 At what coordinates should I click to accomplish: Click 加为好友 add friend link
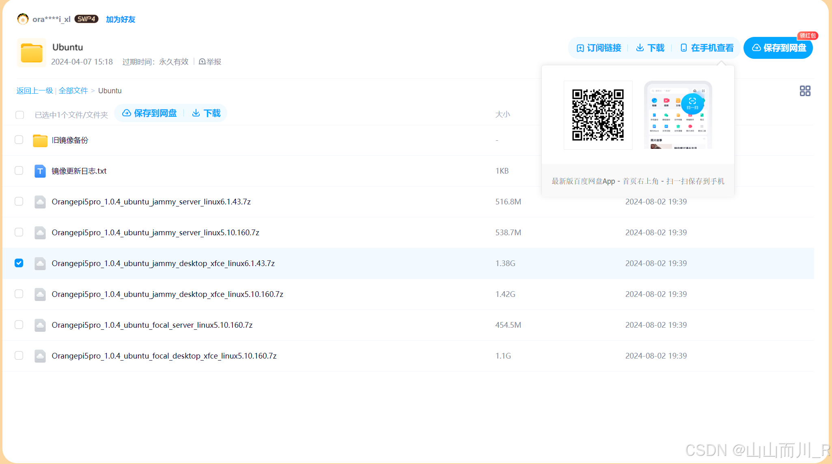121,19
